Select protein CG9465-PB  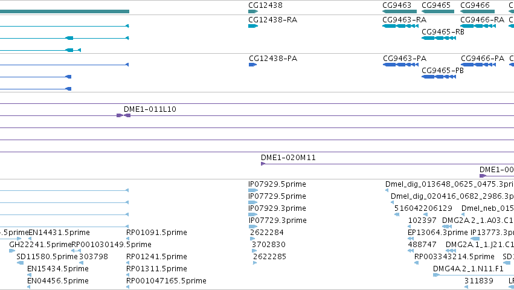click(439, 77)
